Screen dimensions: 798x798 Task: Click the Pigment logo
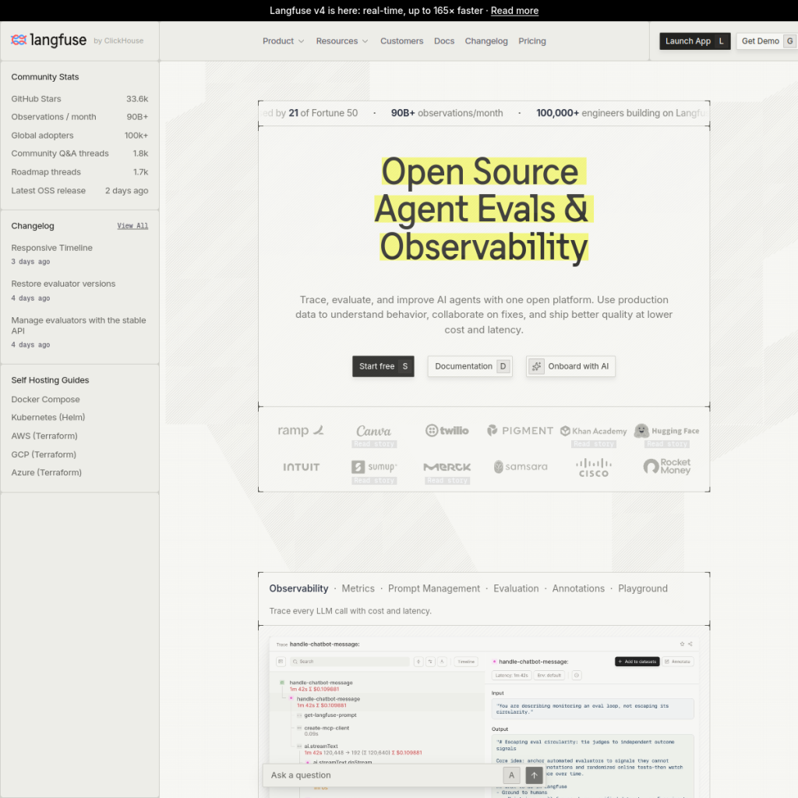point(520,430)
